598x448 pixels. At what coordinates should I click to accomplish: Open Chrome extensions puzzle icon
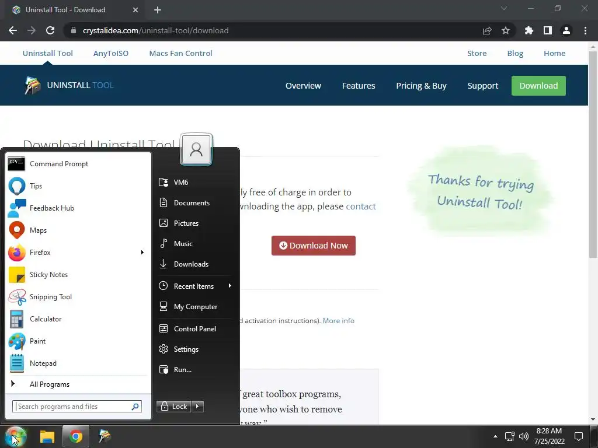point(529,30)
